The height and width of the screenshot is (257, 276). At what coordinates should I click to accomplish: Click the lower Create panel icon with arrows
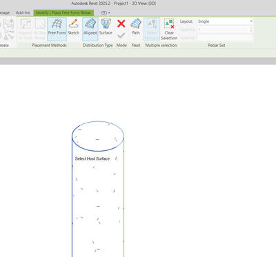[x=9, y=35]
